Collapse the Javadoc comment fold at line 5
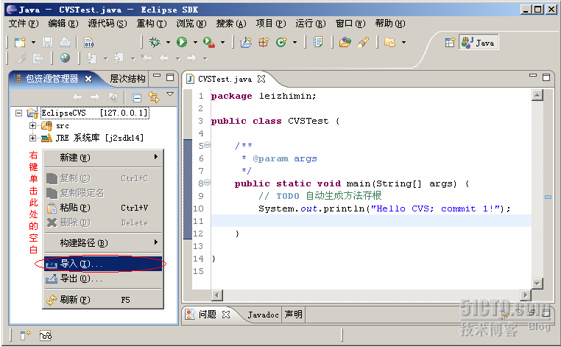Screen dimensions: 561x347 click(207, 146)
